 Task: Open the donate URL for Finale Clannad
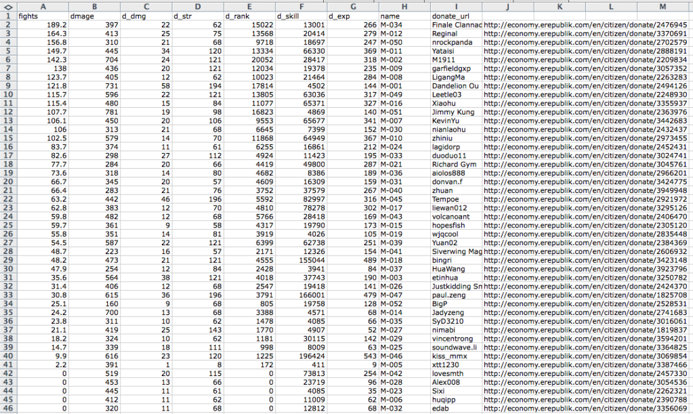585,24
